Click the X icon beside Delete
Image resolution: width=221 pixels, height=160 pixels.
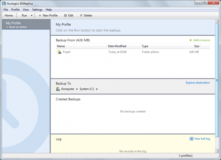click(x=81, y=15)
